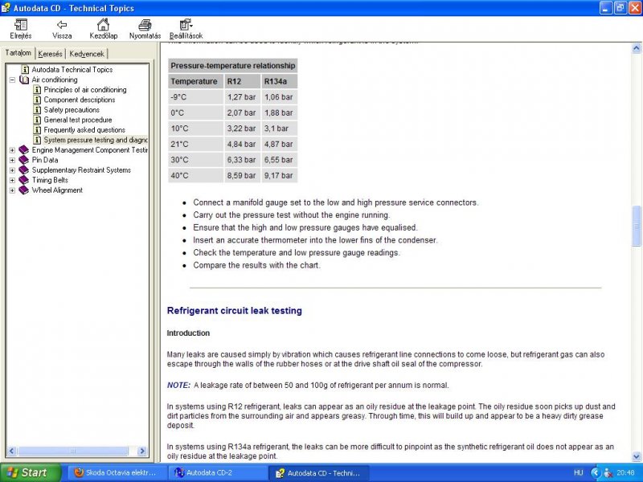Expand the Timing Belts node
The image size is (643, 482).
[12, 180]
